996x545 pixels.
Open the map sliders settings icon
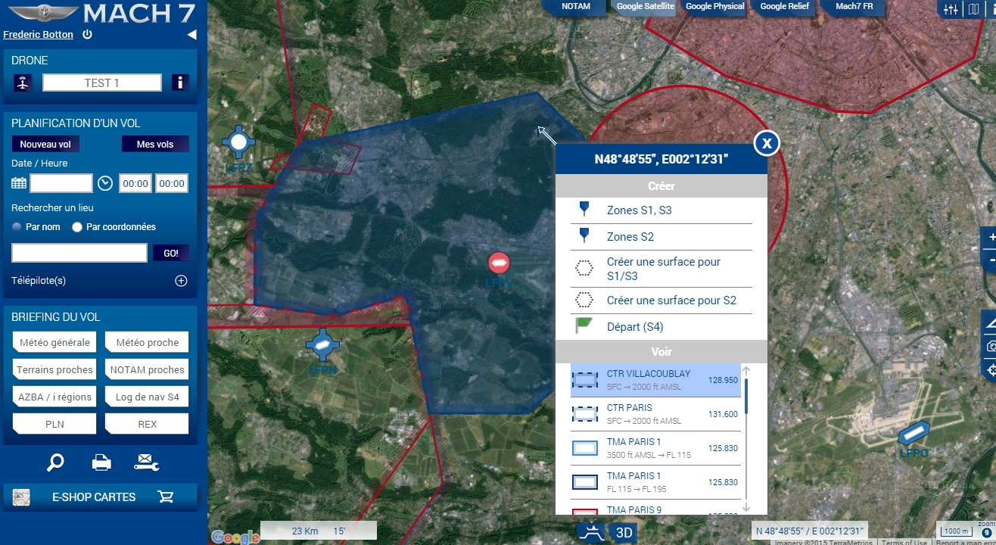(x=949, y=10)
